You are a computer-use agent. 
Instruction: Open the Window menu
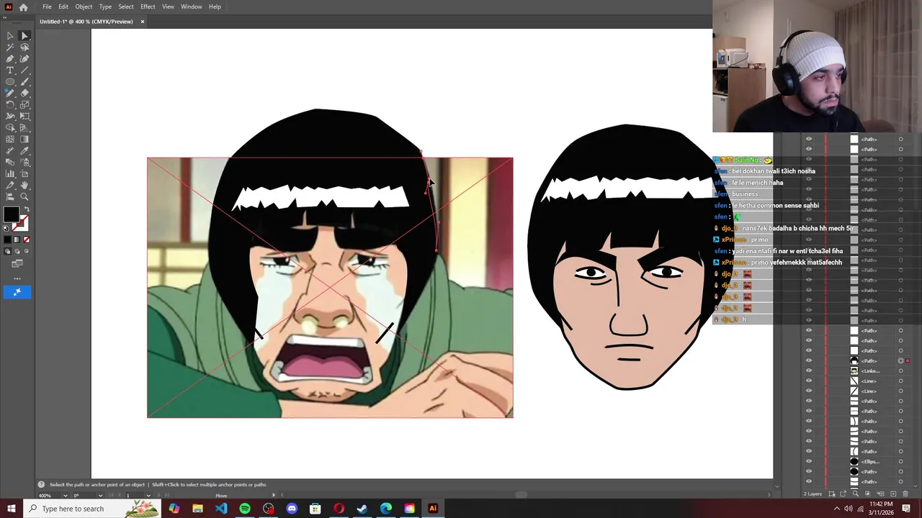191,6
